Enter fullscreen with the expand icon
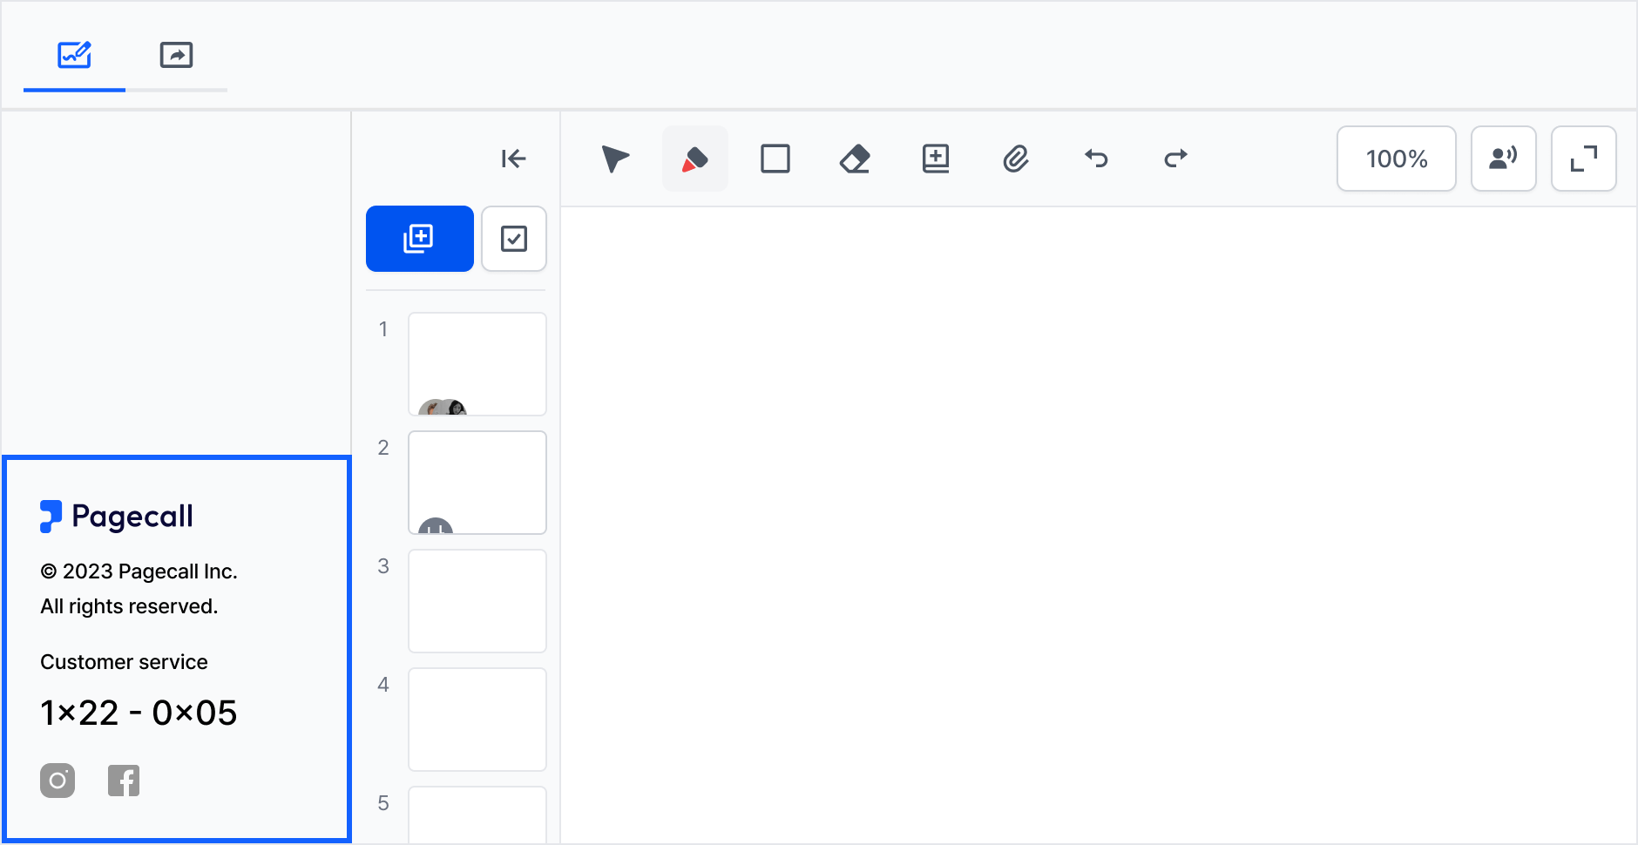Image resolution: width=1638 pixels, height=845 pixels. tap(1584, 159)
